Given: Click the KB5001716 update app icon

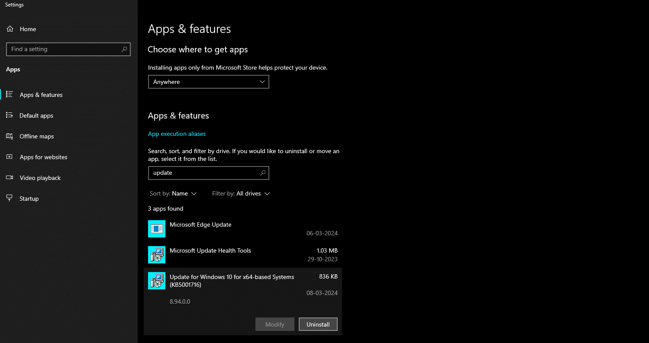Looking at the screenshot, I should 157,281.
